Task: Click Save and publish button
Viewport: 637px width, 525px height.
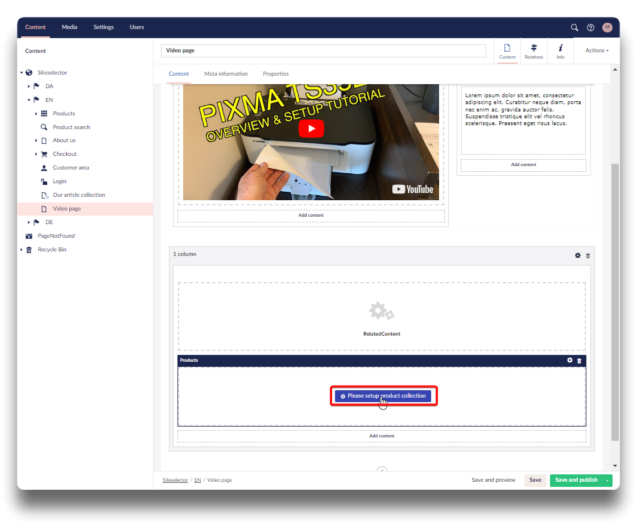Action: coord(576,480)
